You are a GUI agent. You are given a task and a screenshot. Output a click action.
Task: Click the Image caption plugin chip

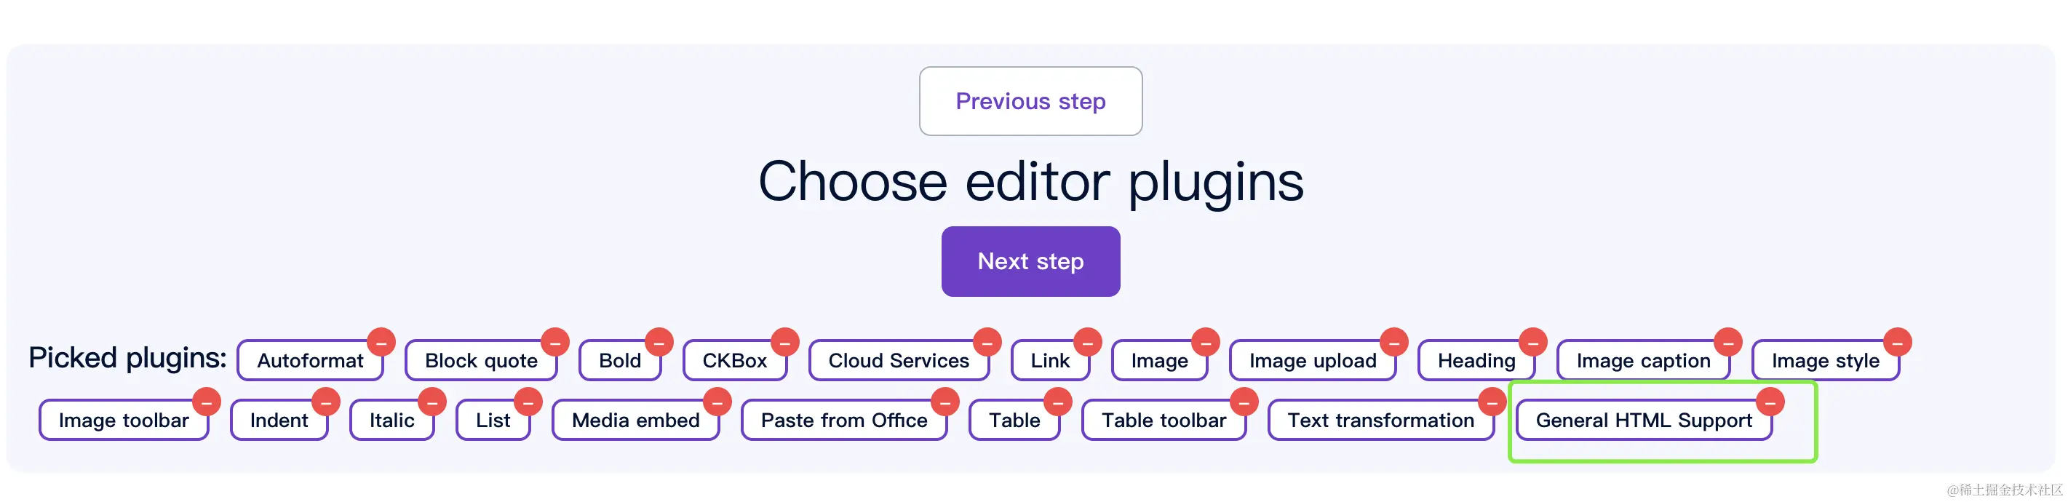point(1642,361)
